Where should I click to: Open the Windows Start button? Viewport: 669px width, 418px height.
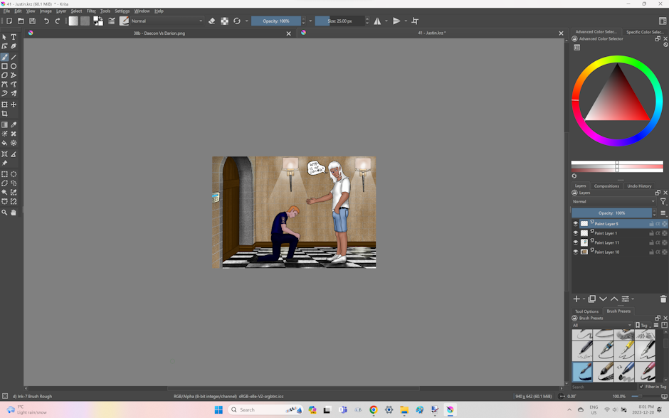click(218, 409)
